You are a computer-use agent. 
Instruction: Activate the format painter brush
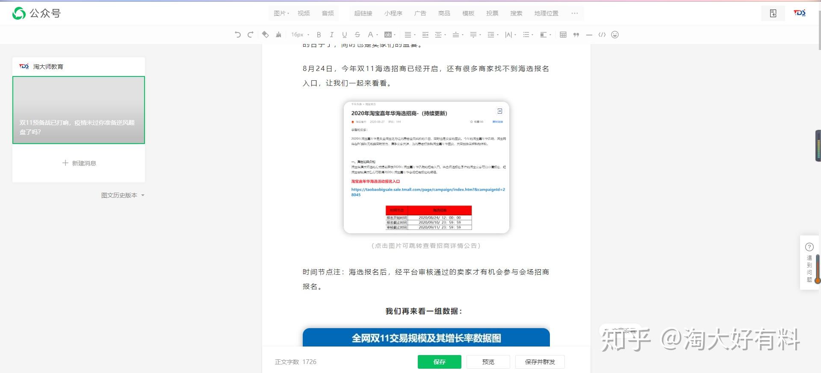278,35
